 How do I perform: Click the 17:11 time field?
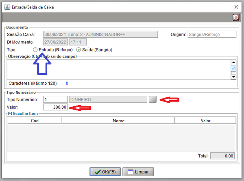pos(78,42)
